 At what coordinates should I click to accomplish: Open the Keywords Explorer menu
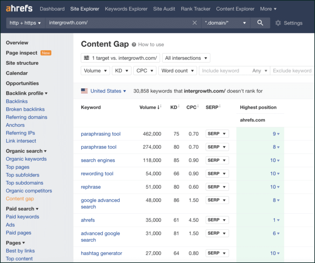point(126,9)
